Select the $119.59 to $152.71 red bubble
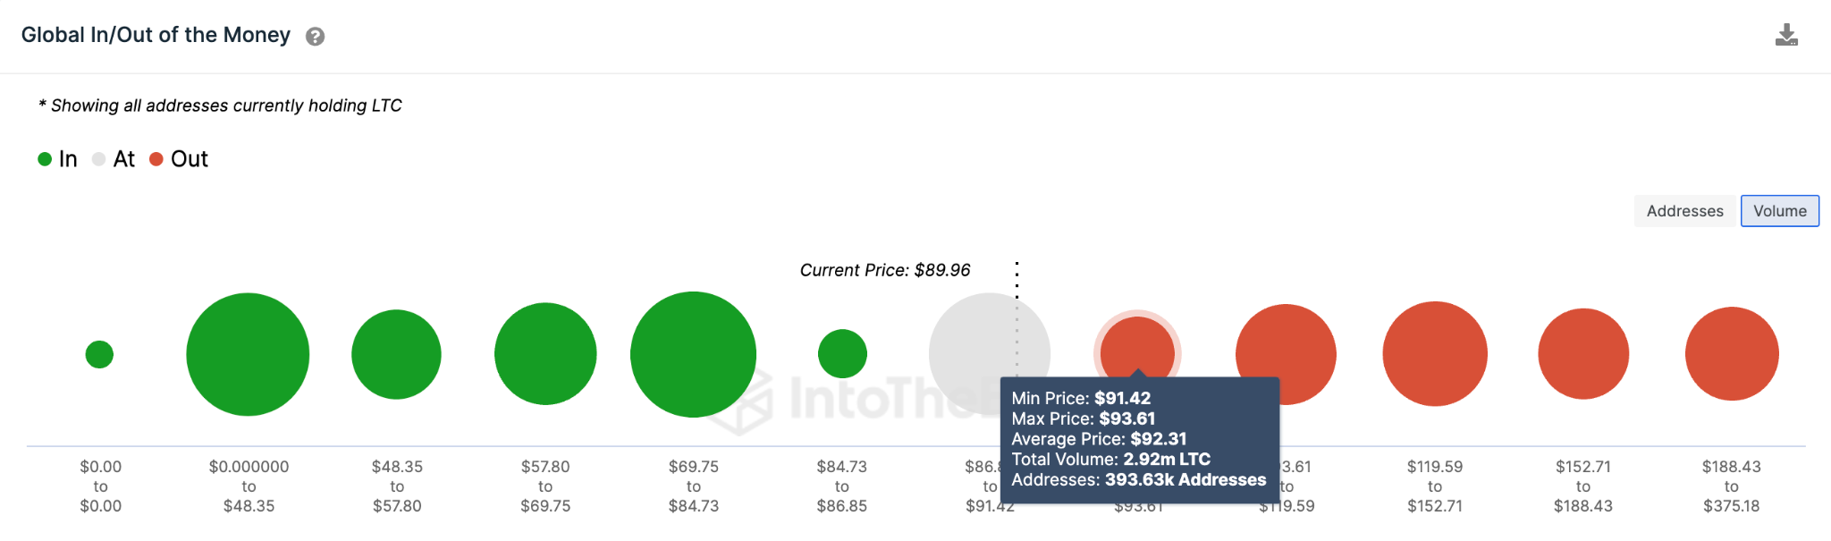The width and height of the screenshot is (1831, 541). pyautogui.click(x=1435, y=354)
